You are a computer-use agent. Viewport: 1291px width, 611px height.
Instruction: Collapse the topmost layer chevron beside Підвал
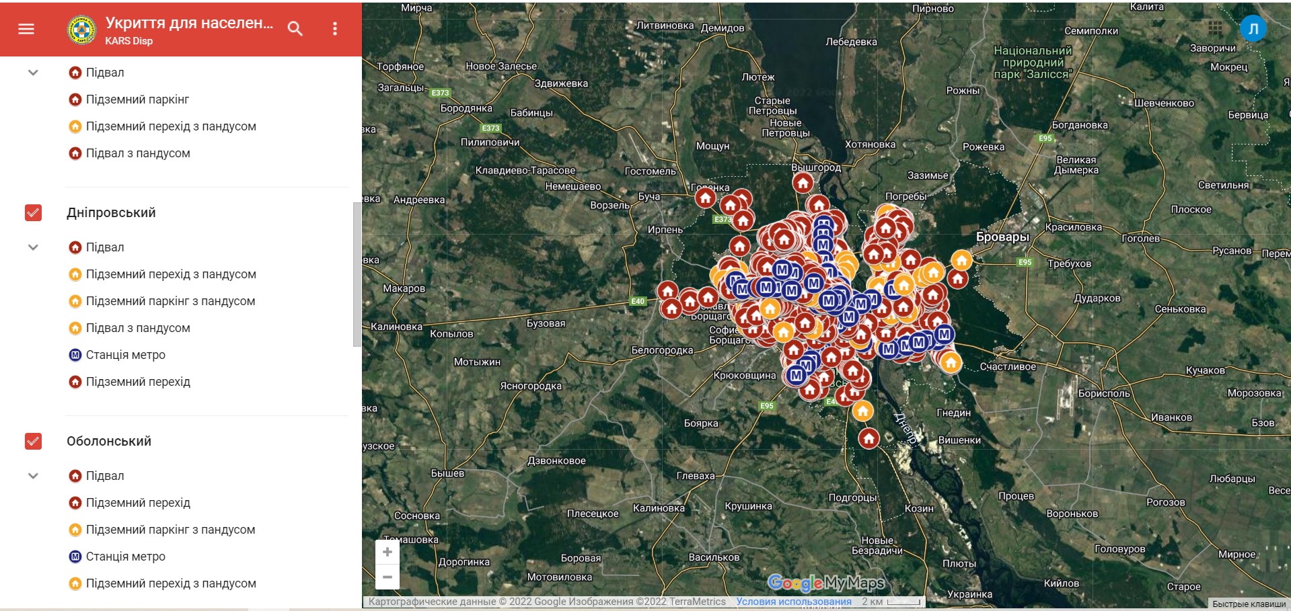point(33,73)
